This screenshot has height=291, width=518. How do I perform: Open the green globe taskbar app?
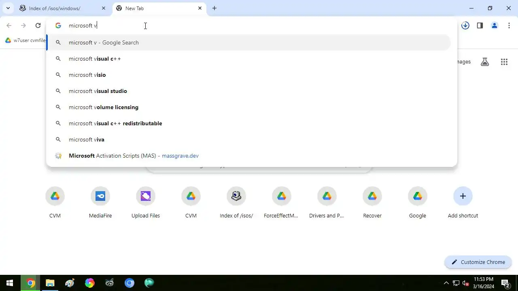[149, 283]
